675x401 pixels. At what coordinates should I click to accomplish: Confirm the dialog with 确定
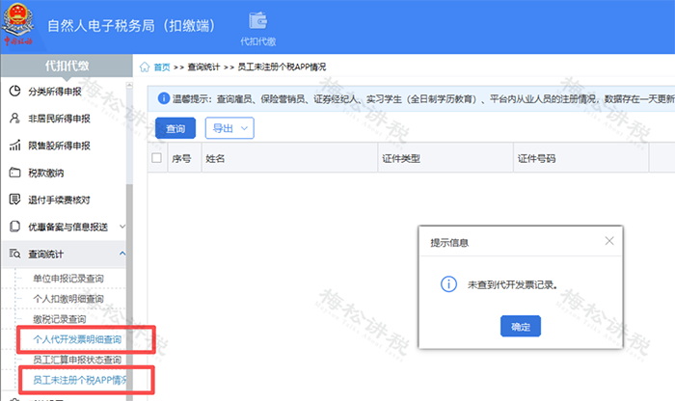coord(521,327)
